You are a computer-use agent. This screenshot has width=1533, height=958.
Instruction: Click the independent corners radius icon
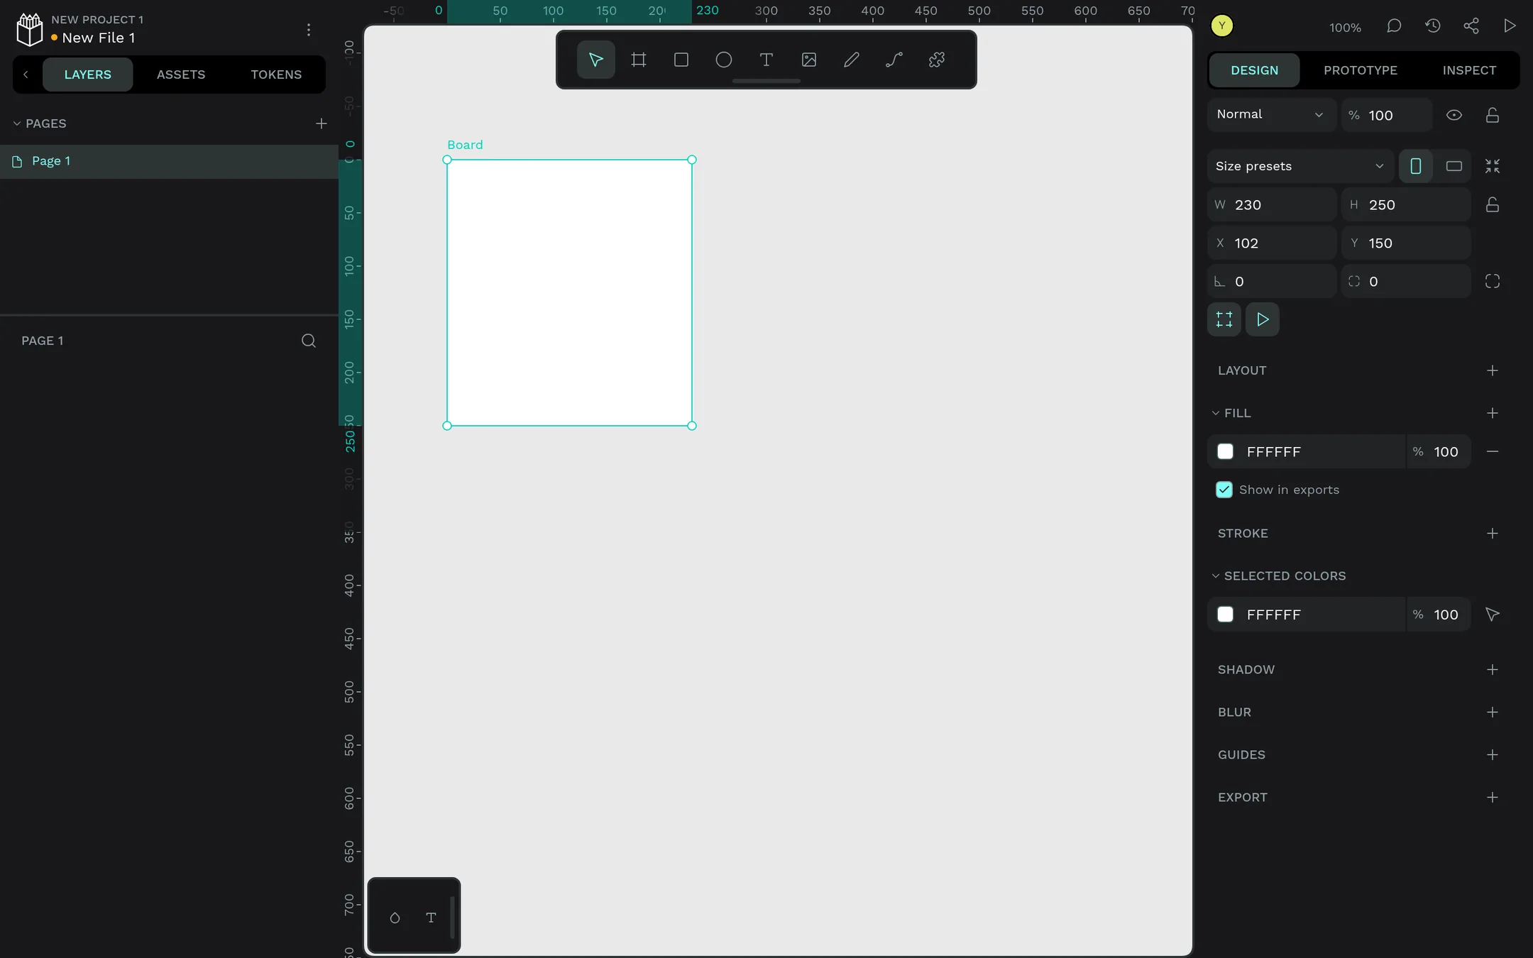[x=1492, y=282]
